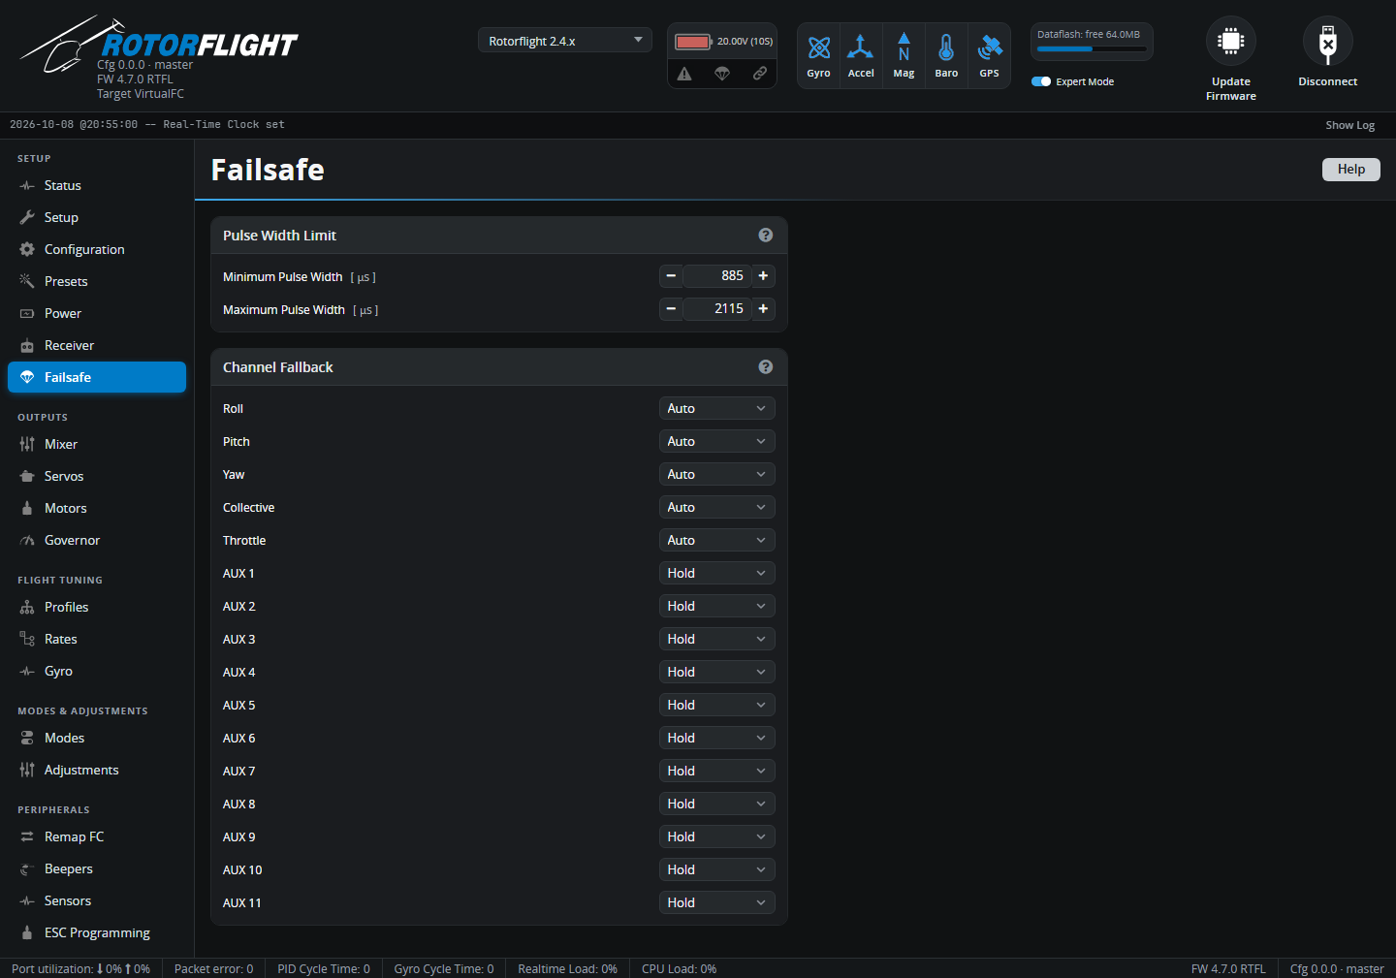This screenshot has width=1396, height=978.
Task: Open the Pitch fallback dropdown
Action: [x=717, y=442]
